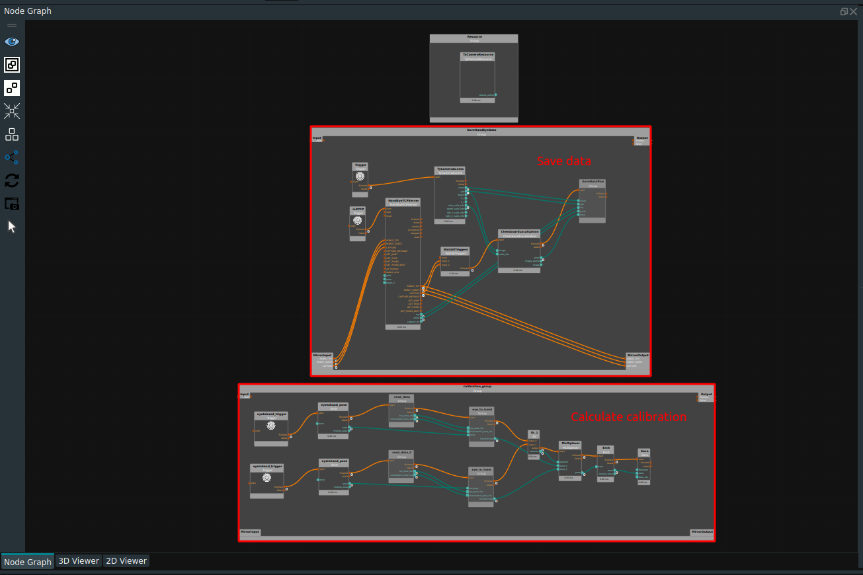Select the Input block of SaveHandEyeData
Viewport: 863px width, 575px height.
click(x=317, y=139)
